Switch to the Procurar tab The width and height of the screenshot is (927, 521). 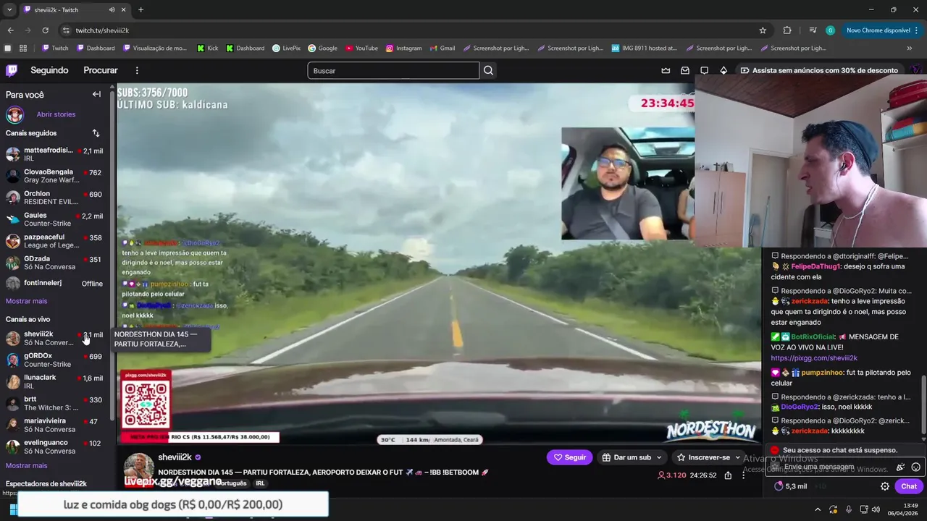click(x=101, y=70)
